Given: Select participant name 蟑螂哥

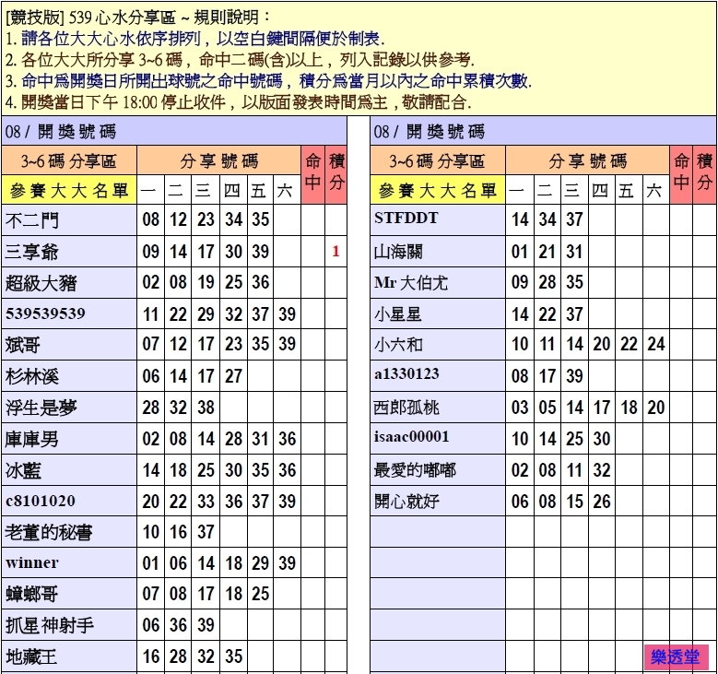Looking at the screenshot, I should (x=31, y=595).
